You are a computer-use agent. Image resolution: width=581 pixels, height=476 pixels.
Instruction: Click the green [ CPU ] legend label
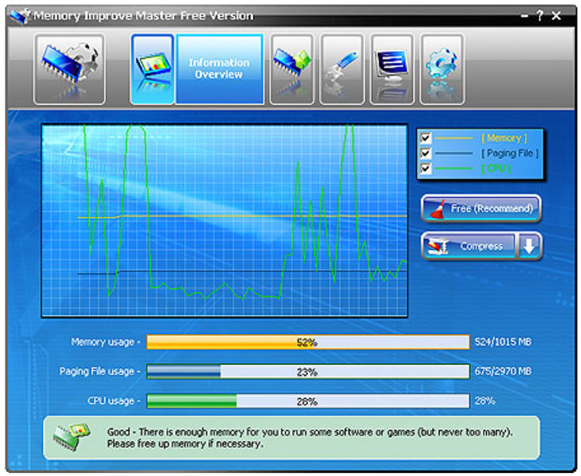coord(496,168)
